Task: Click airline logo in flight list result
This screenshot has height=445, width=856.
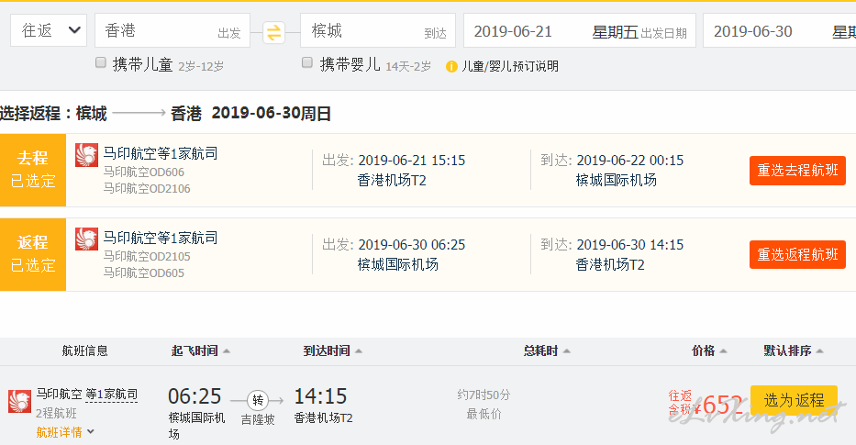Action: pyautogui.click(x=19, y=401)
